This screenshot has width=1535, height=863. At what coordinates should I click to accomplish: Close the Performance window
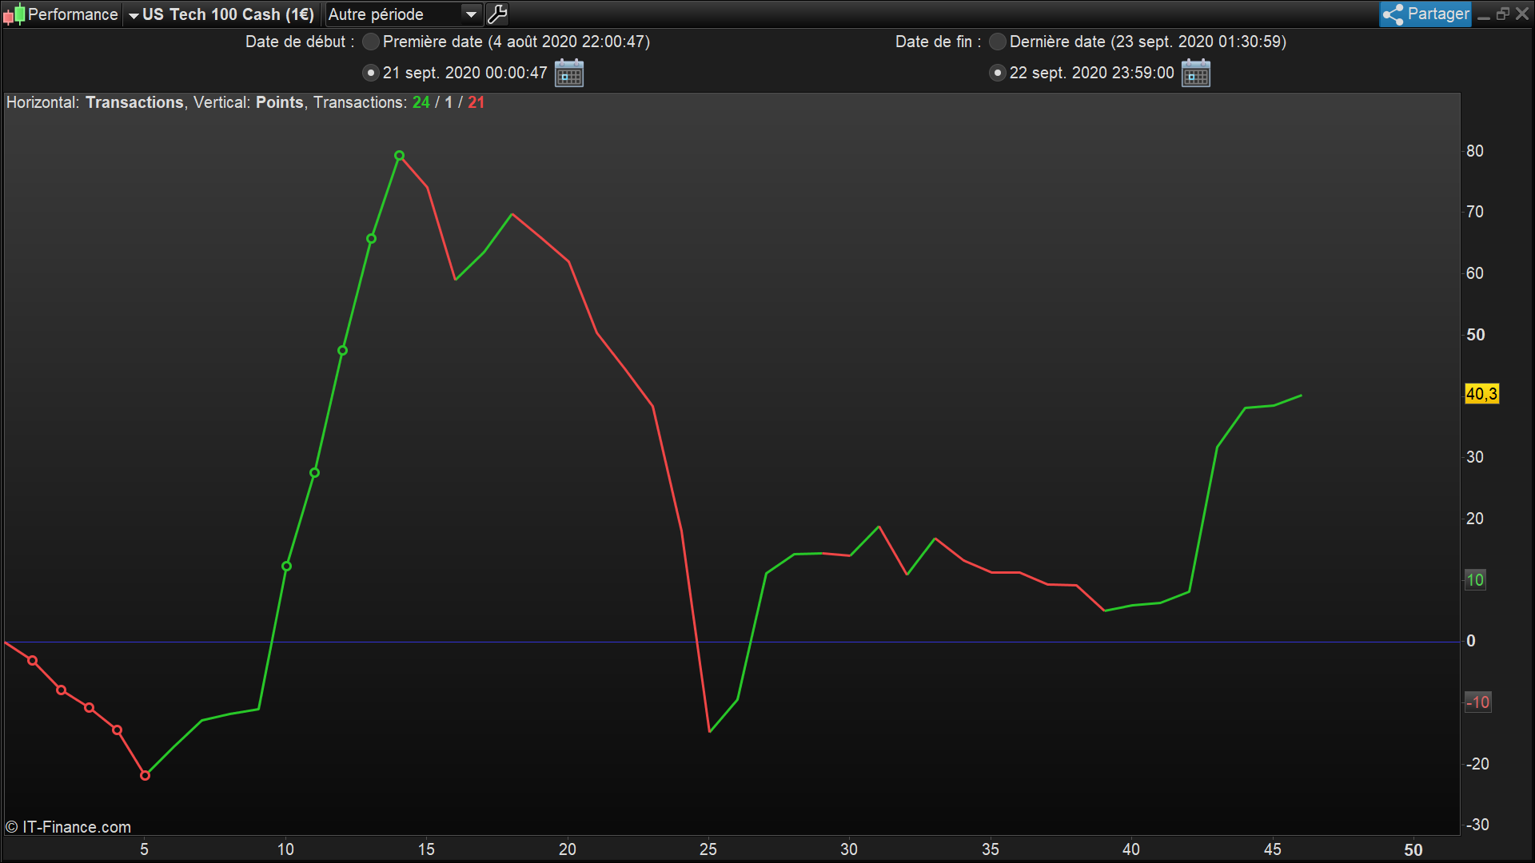1522,14
